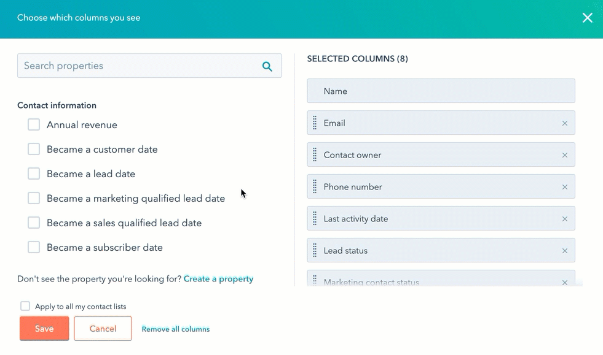Check Apply to all my contact lists
The width and height of the screenshot is (603, 355).
click(x=25, y=305)
